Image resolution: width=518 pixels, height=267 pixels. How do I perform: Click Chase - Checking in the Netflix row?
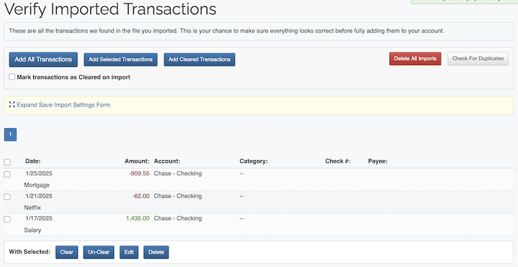pos(178,196)
